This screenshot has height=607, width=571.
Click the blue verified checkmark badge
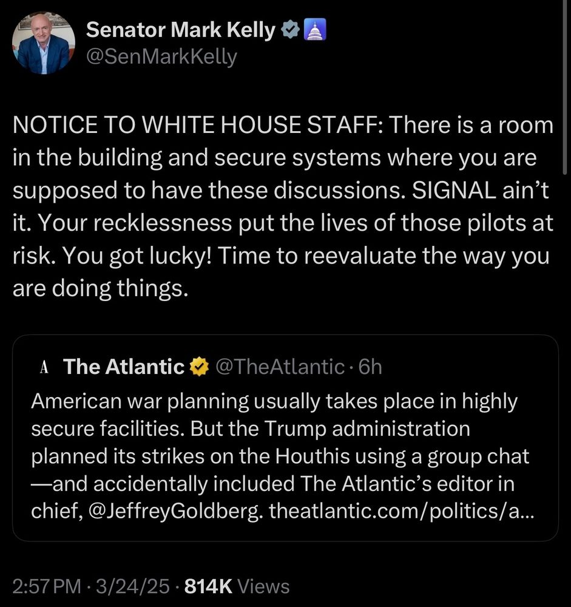[290, 30]
